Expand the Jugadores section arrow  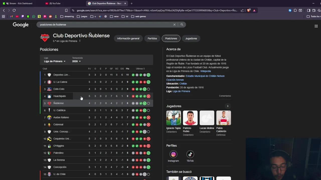(228, 106)
